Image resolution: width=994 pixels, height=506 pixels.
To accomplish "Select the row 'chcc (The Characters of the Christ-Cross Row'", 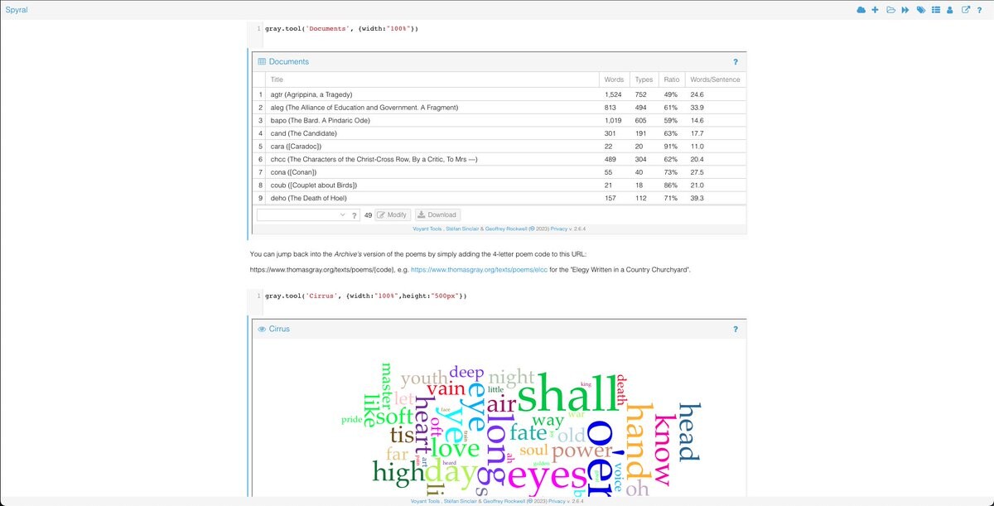I will pos(499,159).
